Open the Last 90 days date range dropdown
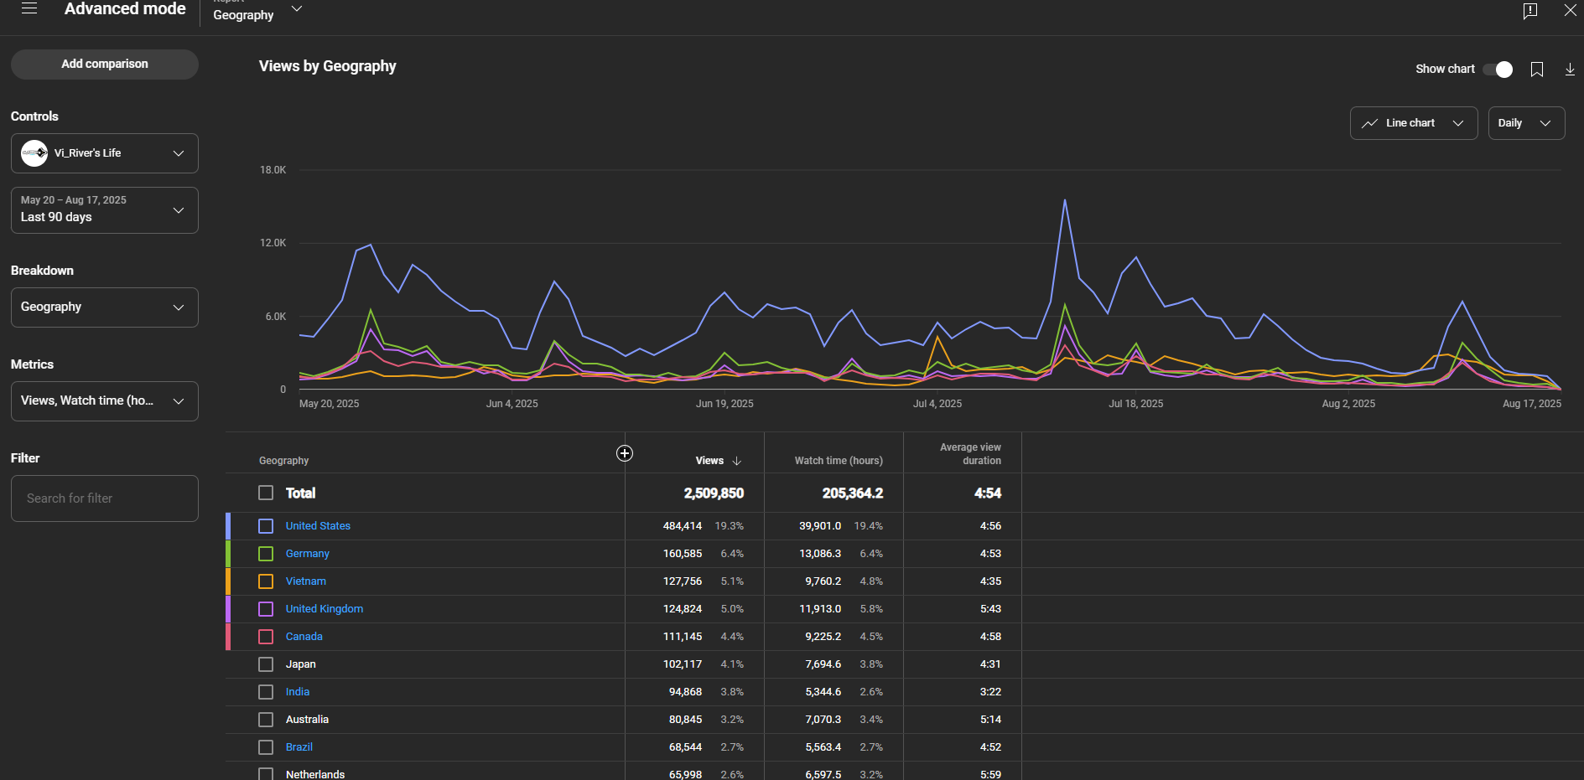Image resolution: width=1584 pixels, height=780 pixels. 105,210
